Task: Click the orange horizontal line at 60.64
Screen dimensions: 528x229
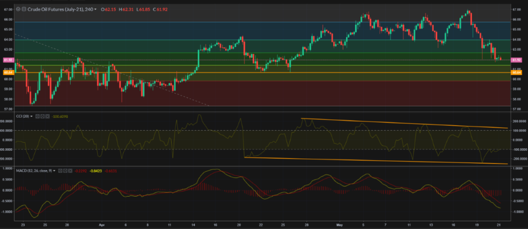Action: pyautogui.click(x=258, y=73)
